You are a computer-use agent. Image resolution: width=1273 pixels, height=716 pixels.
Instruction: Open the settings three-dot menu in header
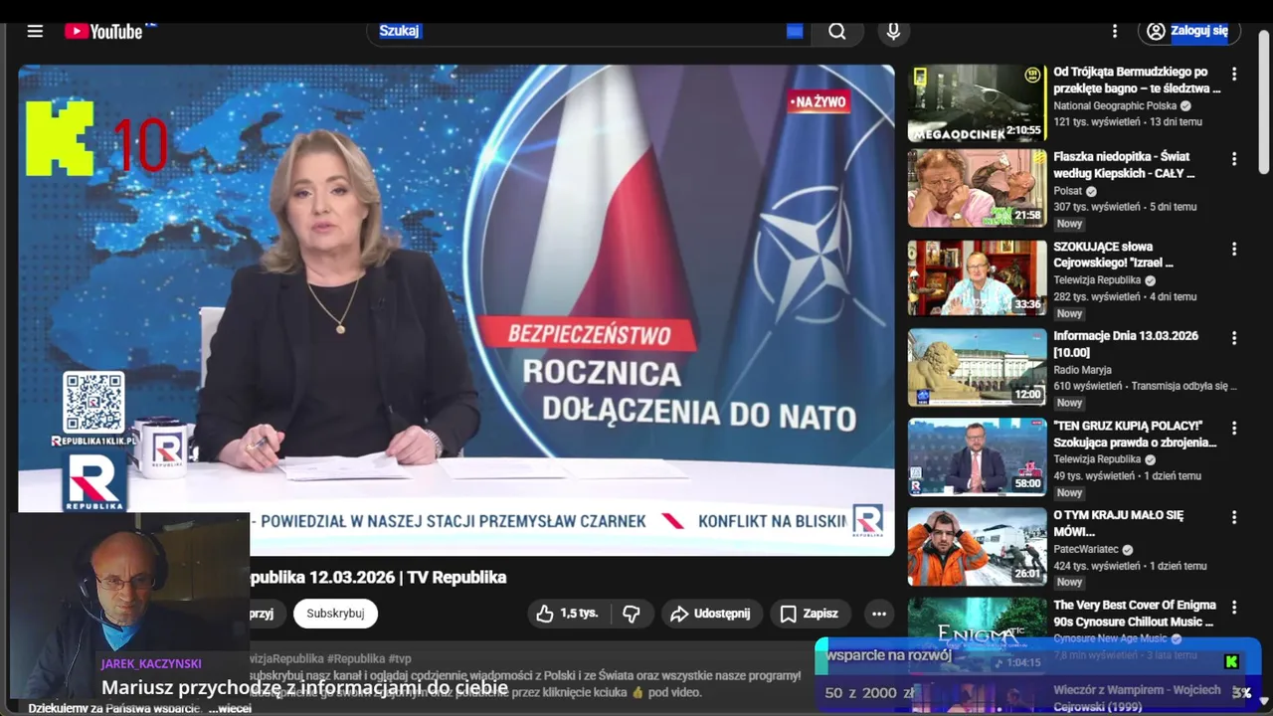pos(1115,31)
